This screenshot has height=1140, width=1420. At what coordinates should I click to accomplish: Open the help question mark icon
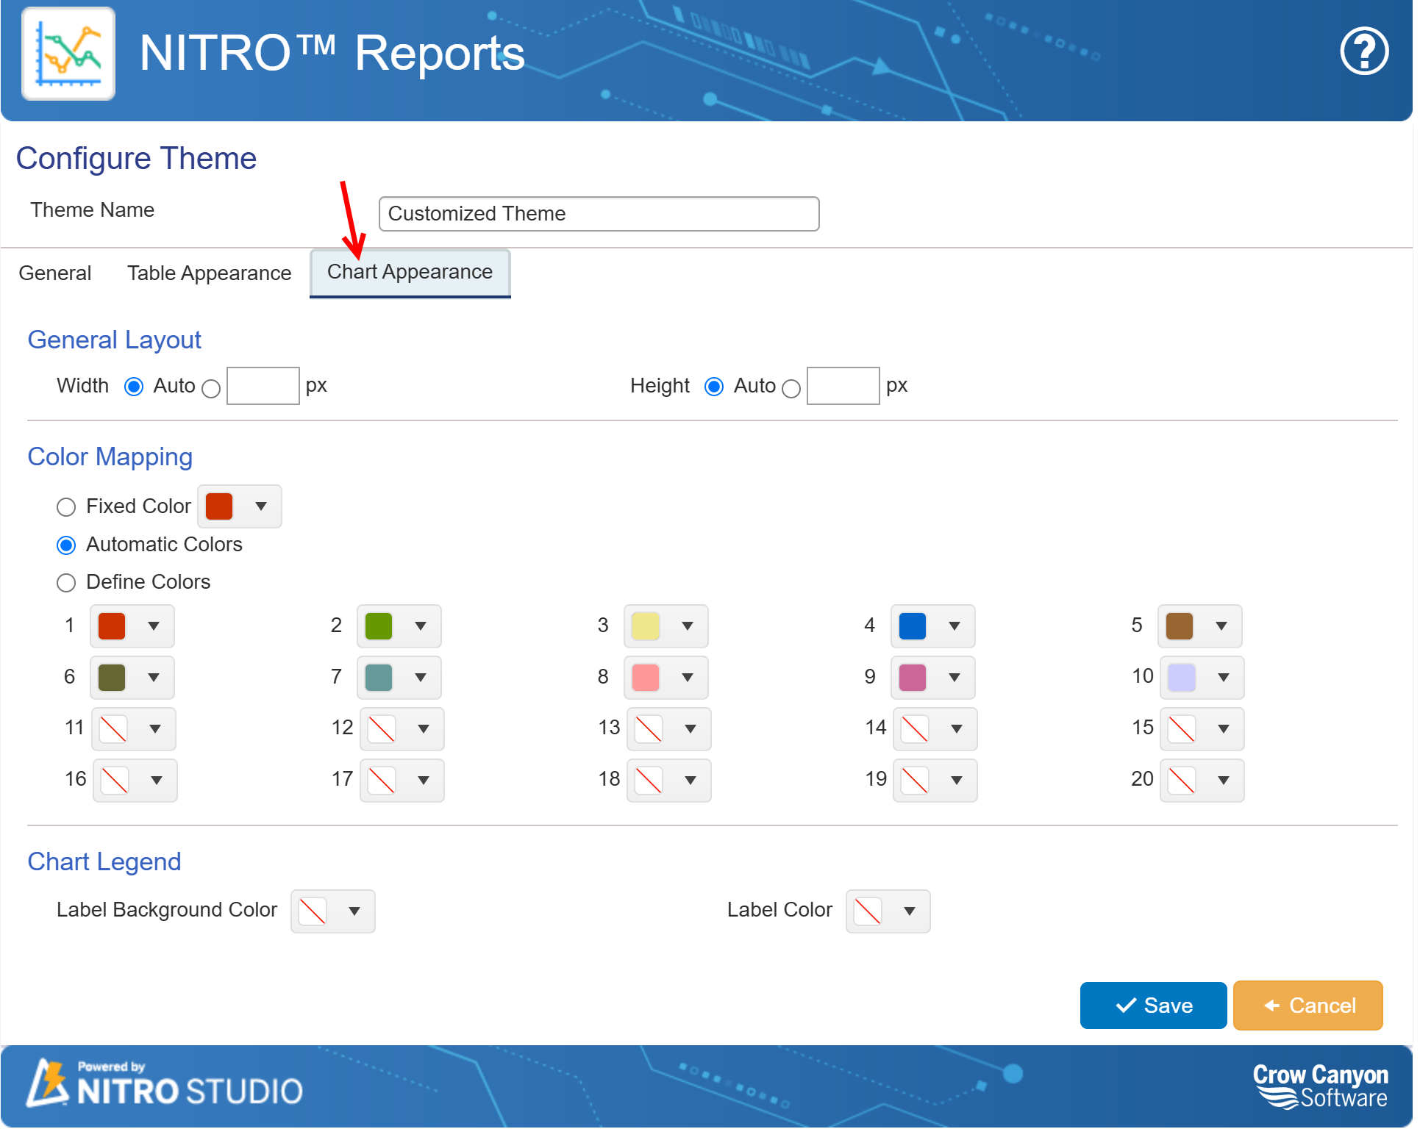pyautogui.click(x=1363, y=51)
